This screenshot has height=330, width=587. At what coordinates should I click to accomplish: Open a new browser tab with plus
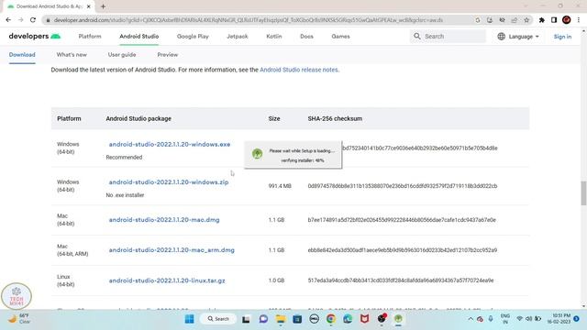[x=103, y=6]
